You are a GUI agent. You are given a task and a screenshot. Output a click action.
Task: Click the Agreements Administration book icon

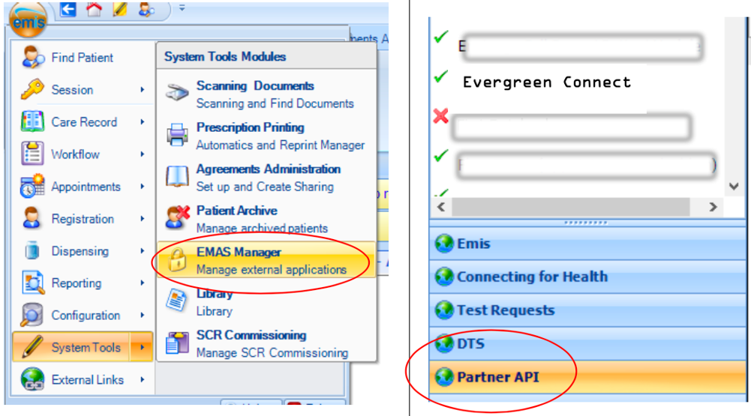(177, 177)
